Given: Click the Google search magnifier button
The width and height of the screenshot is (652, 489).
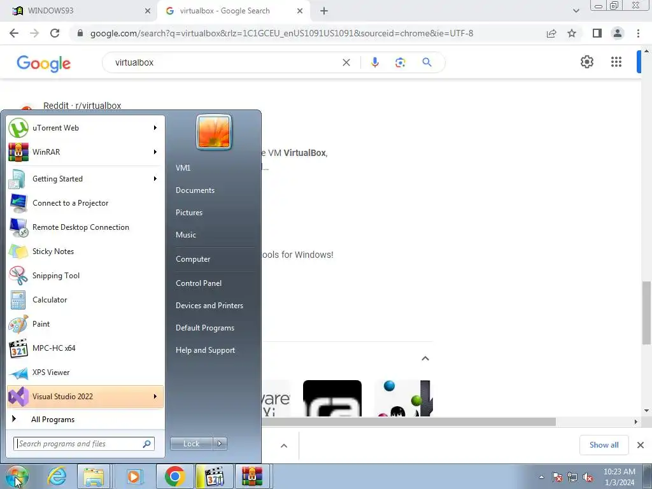Looking at the screenshot, I should coord(427,62).
